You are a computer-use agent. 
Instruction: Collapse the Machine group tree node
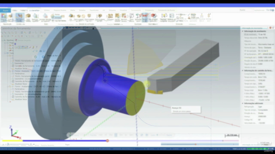pos(2,40)
